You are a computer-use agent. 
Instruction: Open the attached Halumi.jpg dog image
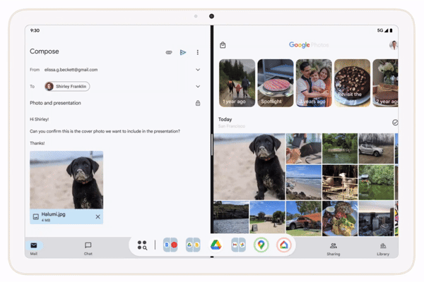(66, 180)
